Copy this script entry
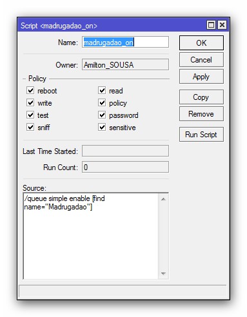 [201, 97]
